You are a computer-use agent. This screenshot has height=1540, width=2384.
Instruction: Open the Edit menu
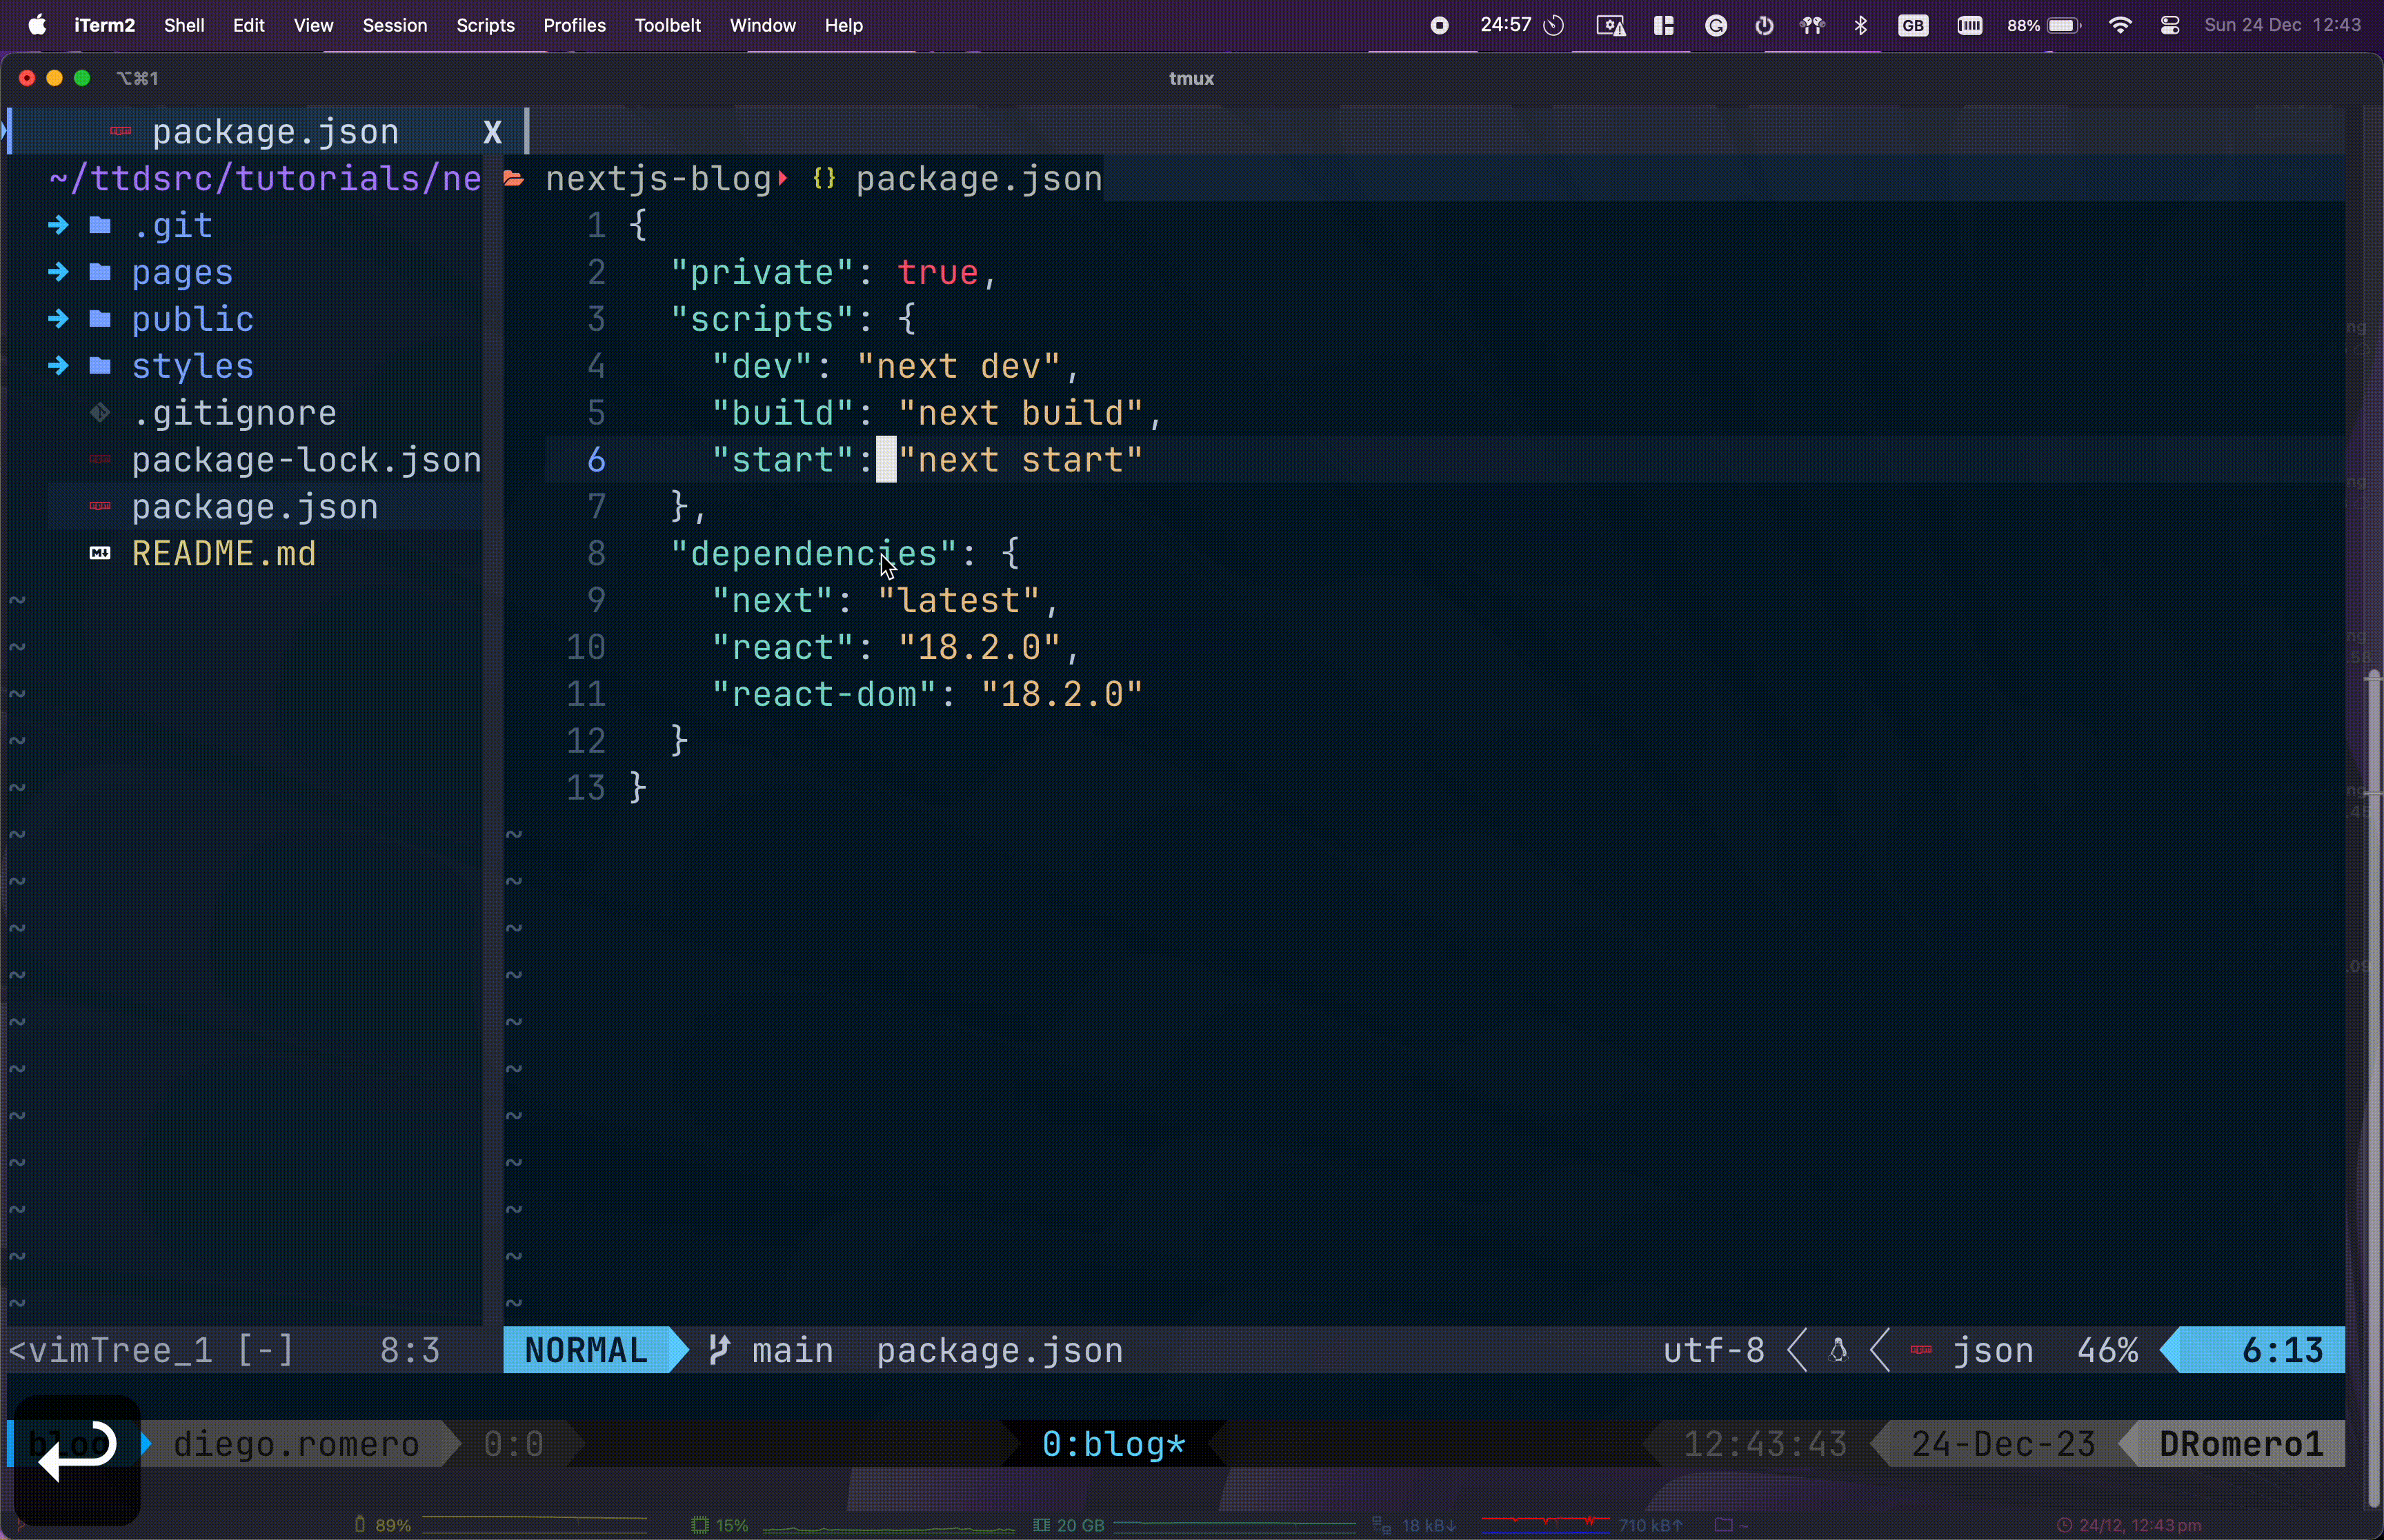pos(249,26)
